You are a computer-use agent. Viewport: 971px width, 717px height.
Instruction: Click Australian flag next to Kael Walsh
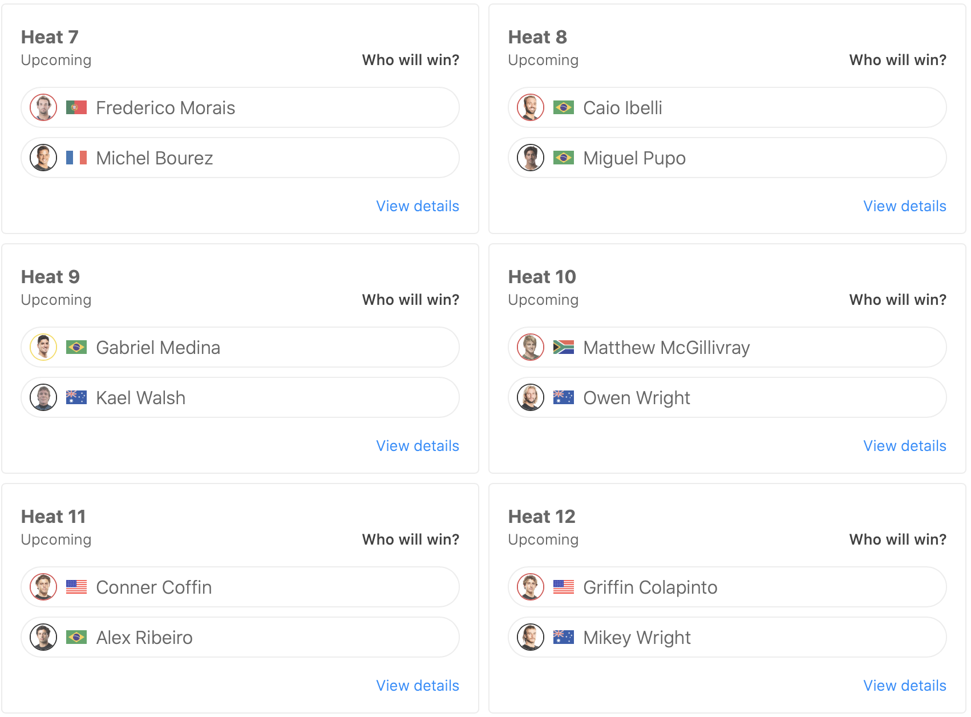pos(76,397)
